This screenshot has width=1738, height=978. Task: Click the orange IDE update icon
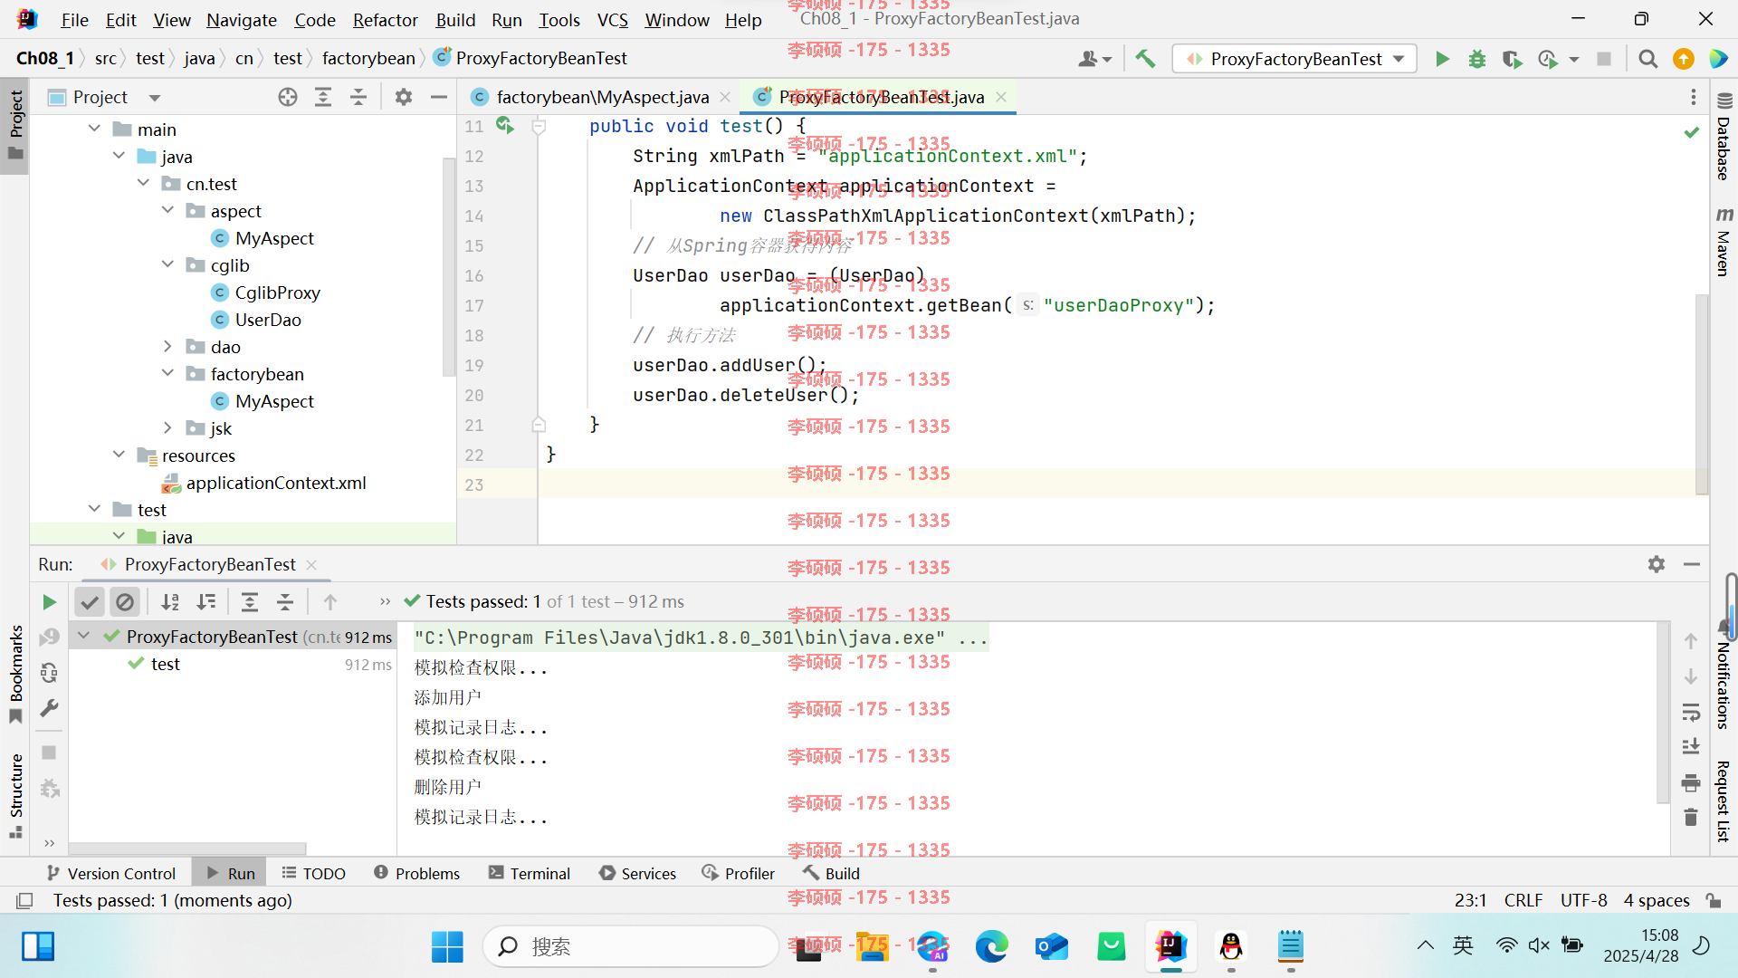[1684, 59]
